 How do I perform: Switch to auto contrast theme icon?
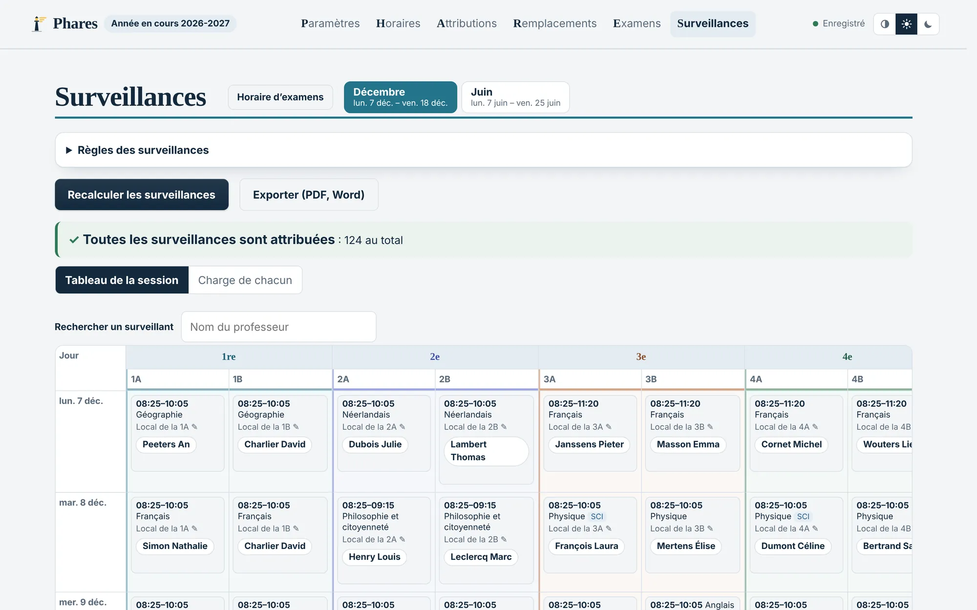pos(885,24)
